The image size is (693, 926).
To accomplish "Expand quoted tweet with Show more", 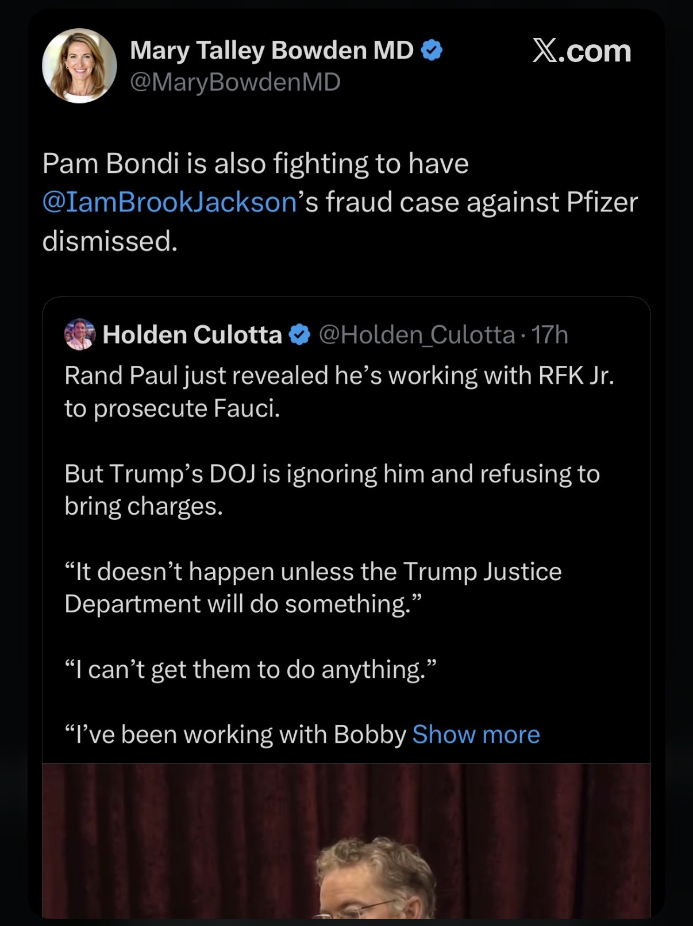I will [x=476, y=734].
